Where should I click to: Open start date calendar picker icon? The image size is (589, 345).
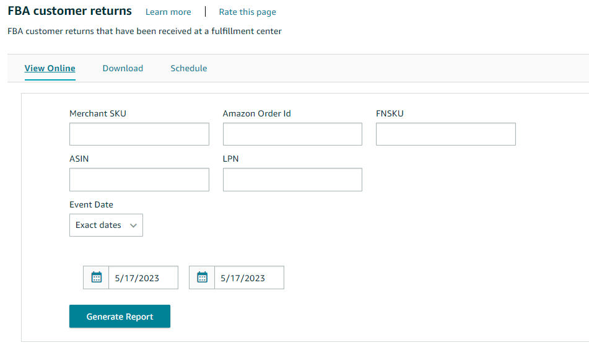[x=96, y=277]
